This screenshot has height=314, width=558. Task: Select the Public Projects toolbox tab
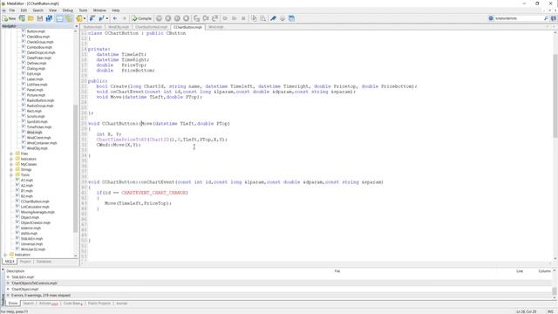99,304
